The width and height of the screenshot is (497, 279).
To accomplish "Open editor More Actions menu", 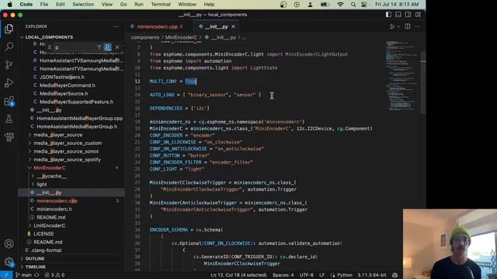I will pyautogui.click(x=417, y=27).
